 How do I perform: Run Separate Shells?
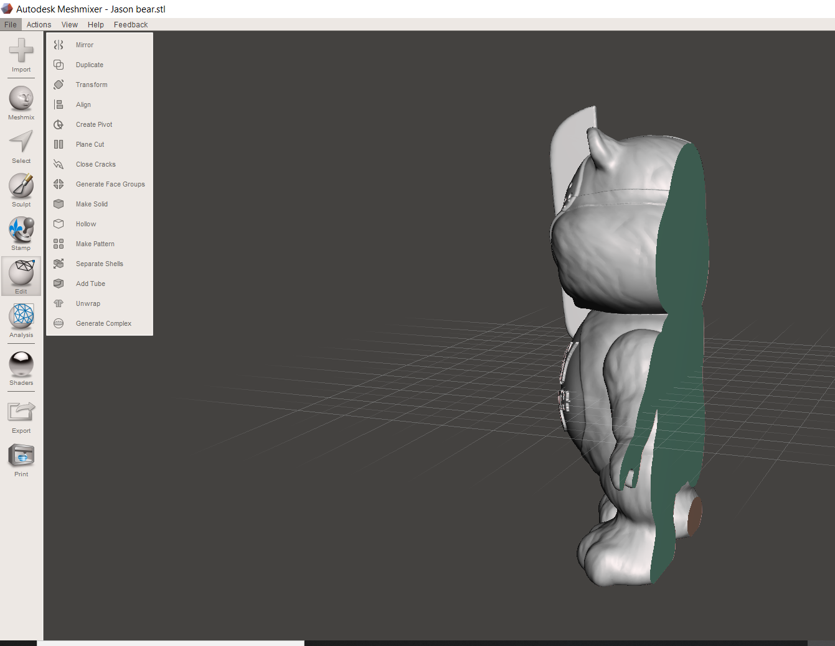[x=100, y=264]
